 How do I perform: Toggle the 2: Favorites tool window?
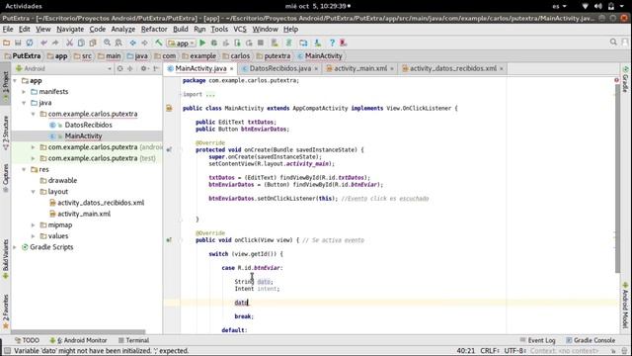pyautogui.click(x=5, y=311)
